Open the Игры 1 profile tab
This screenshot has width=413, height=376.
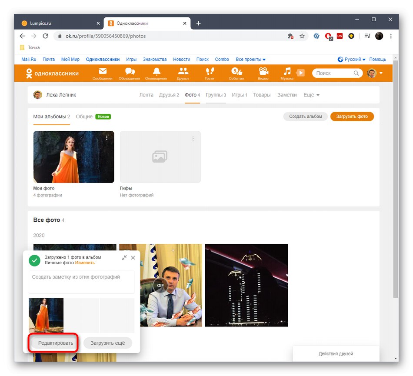(240, 95)
